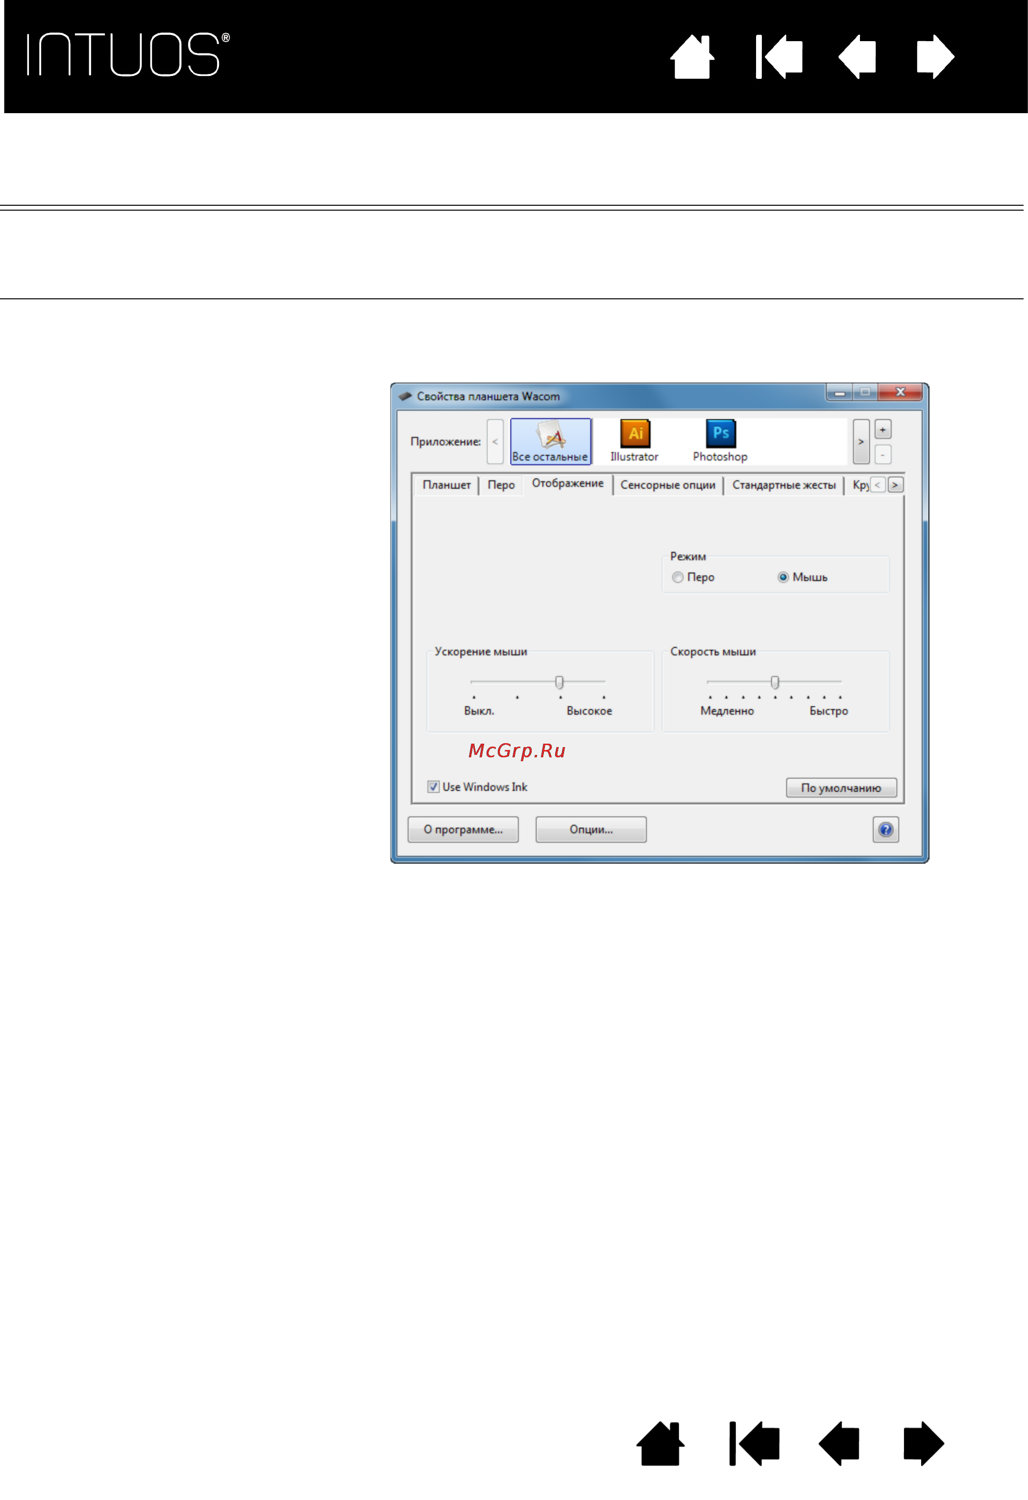1028x1500 pixels.
Task: Open help with the blue question icon
Action: coord(885,829)
